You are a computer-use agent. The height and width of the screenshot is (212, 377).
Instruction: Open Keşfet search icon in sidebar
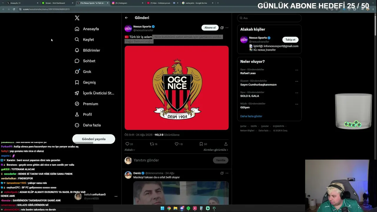coord(77,39)
